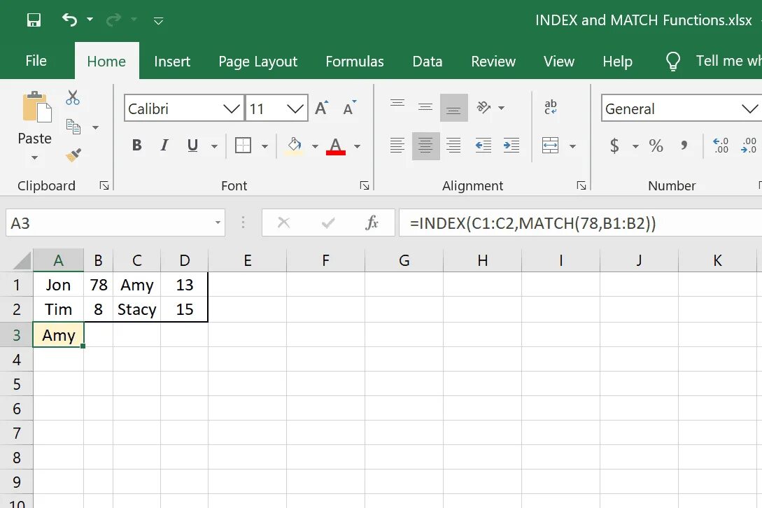Open font color palette arrow
762x508 pixels.
pyautogui.click(x=357, y=146)
